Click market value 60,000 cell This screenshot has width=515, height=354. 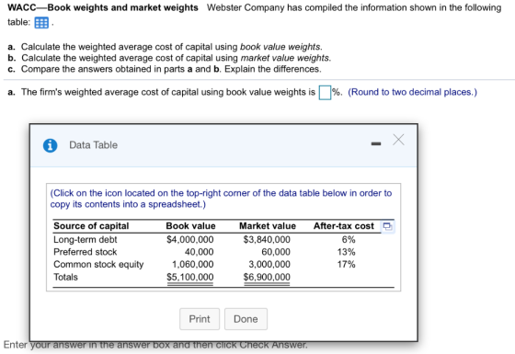tap(276, 252)
